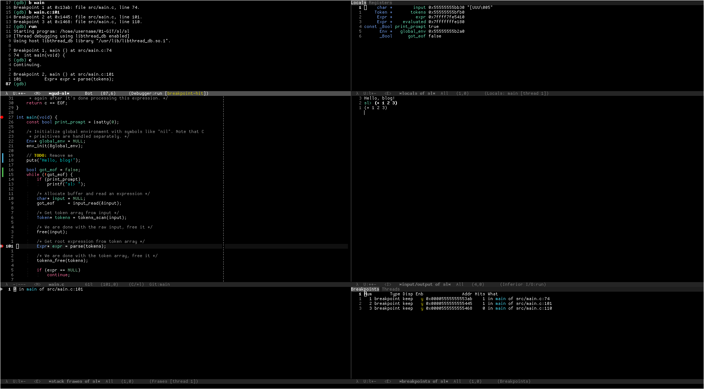The height and width of the screenshot is (389, 704).
Task: Click the 61% position indicator in main.c mode line
Action: [x=89, y=284]
